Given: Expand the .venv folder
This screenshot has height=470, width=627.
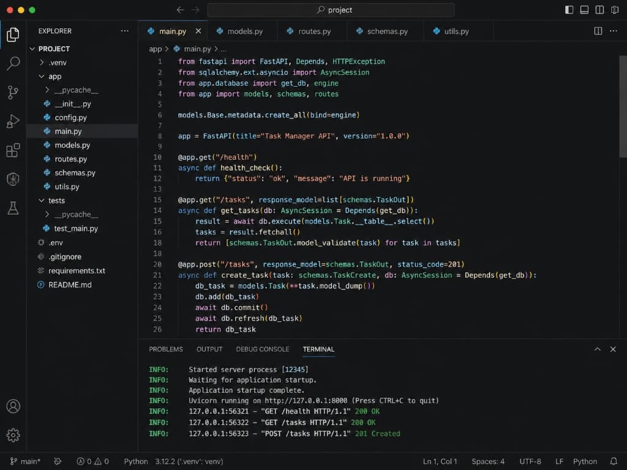Looking at the screenshot, I should [x=42, y=62].
